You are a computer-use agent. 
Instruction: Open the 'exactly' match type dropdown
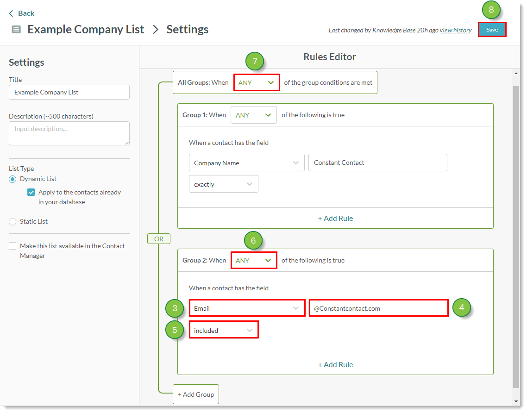coord(223,184)
